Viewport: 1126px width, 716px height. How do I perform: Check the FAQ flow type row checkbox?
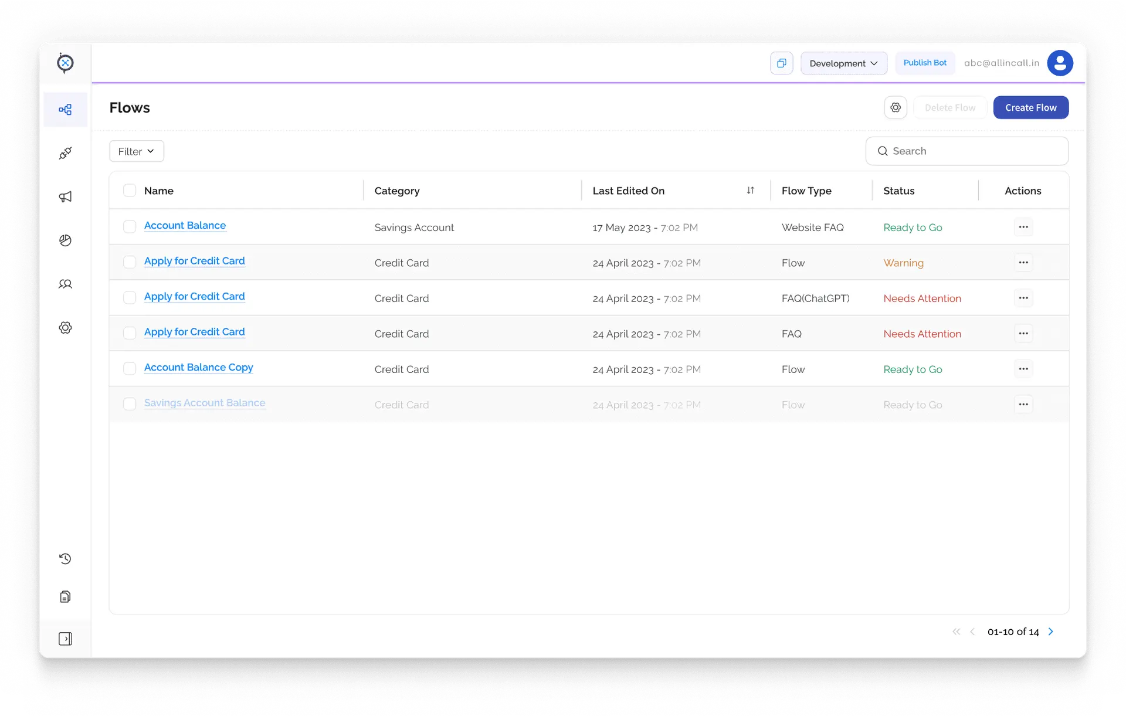click(130, 333)
